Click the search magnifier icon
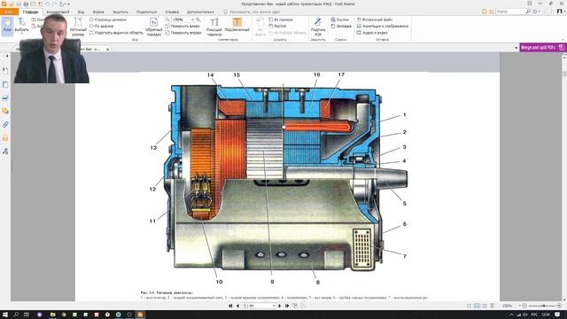This screenshot has height=319, width=567. [528, 12]
